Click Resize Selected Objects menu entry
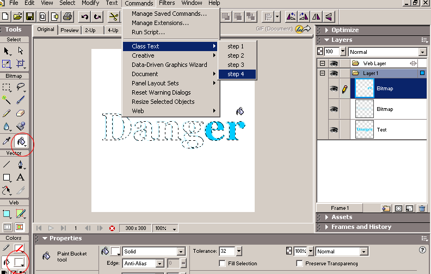Image resolution: width=431 pixels, height=274 pixels. (163, 102)
